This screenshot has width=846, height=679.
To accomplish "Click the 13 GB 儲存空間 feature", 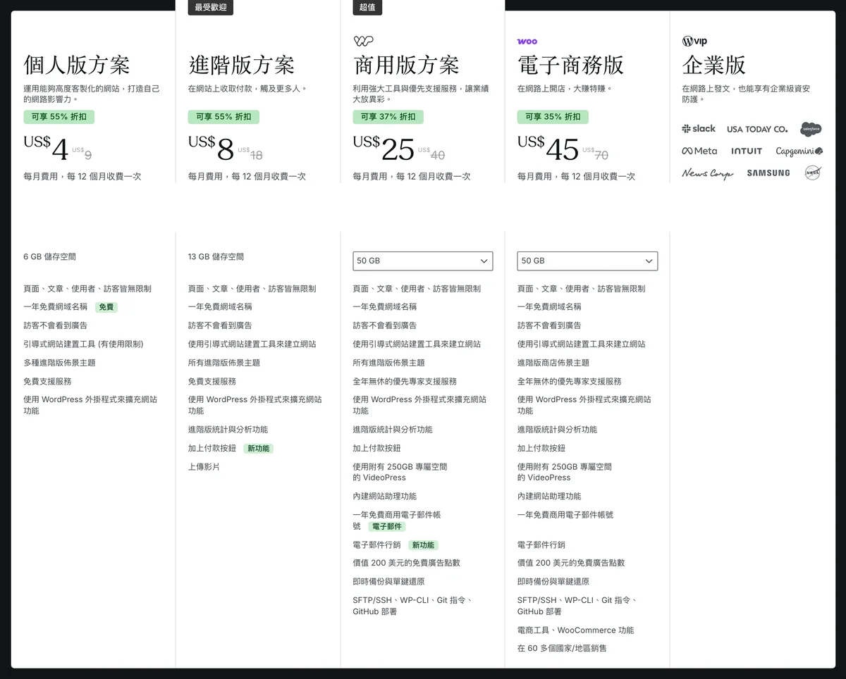I will click(216, 257).
